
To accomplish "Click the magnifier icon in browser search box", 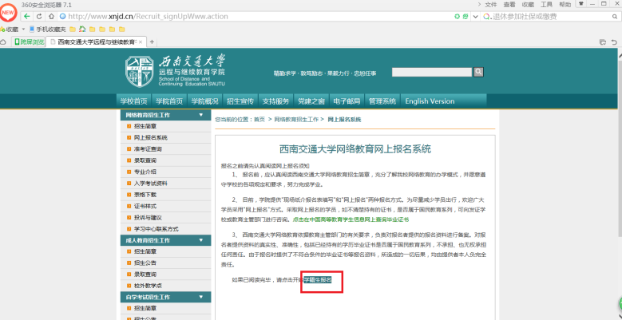I will click(x=615, y=17).
